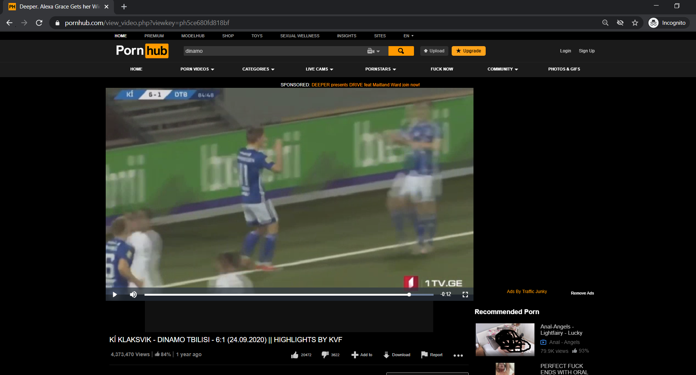
Task: Click the -0:12 remaining time display
Action: (446, 295)
